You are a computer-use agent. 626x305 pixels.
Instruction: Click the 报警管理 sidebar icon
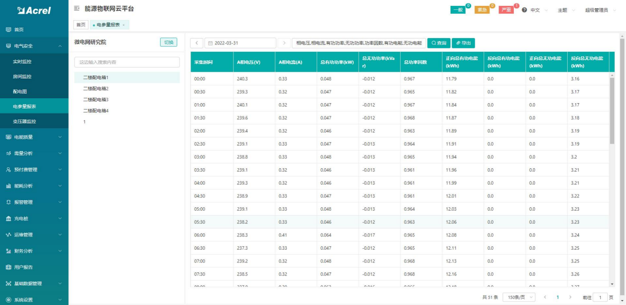pos(8,202)
